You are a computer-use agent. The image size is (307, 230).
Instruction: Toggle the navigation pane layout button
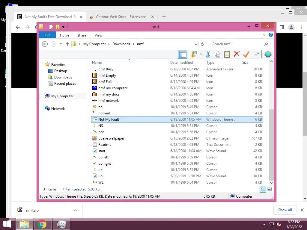tap(183, 54)
